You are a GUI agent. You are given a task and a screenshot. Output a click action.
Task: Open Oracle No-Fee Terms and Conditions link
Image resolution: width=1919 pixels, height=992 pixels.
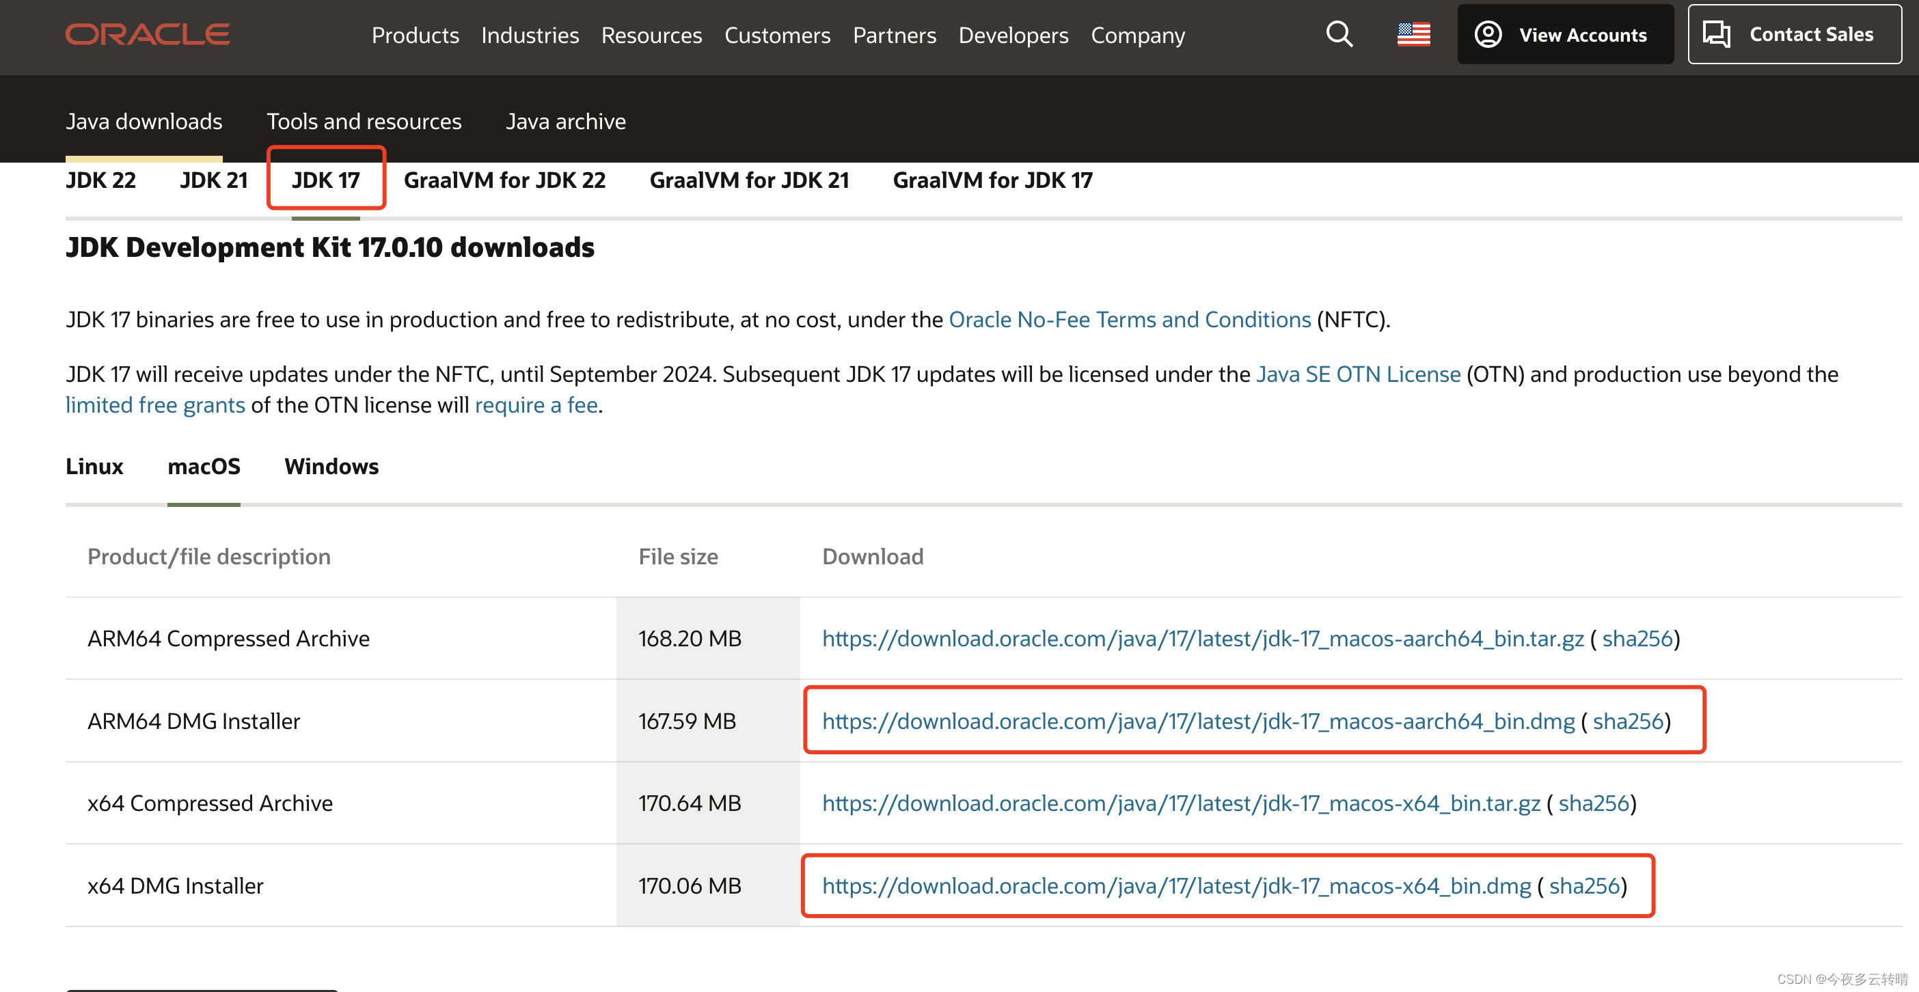pos(1130,320)
